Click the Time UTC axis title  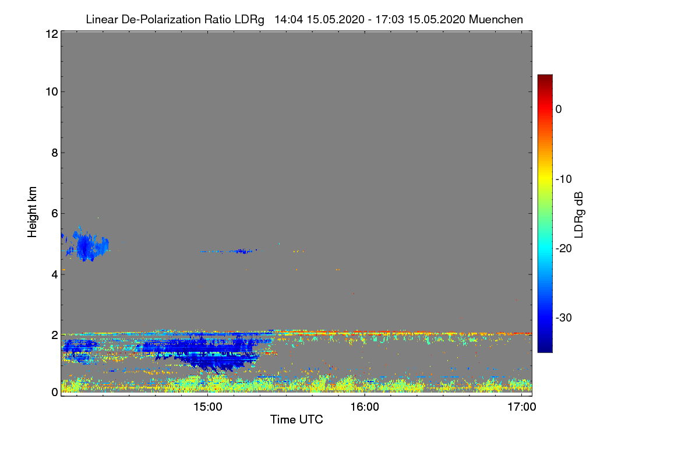[x=296, y=419]
